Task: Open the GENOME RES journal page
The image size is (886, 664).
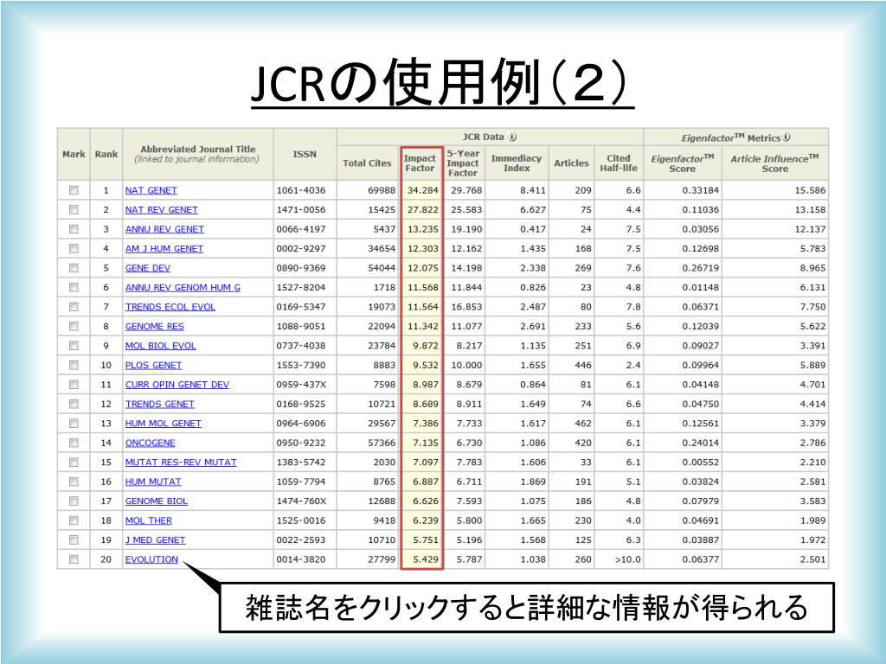Action: coord(154,326)
